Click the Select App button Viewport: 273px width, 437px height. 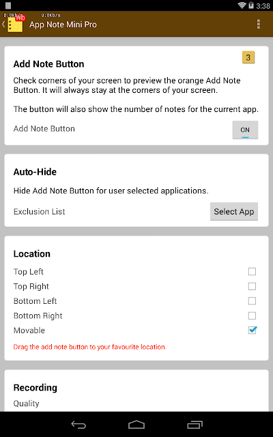(234, 212)
